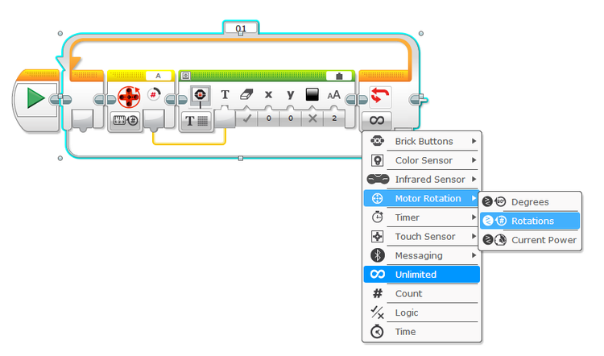
Task: Expand the Infrared Sensor submenu
Action: click(474, 179)
